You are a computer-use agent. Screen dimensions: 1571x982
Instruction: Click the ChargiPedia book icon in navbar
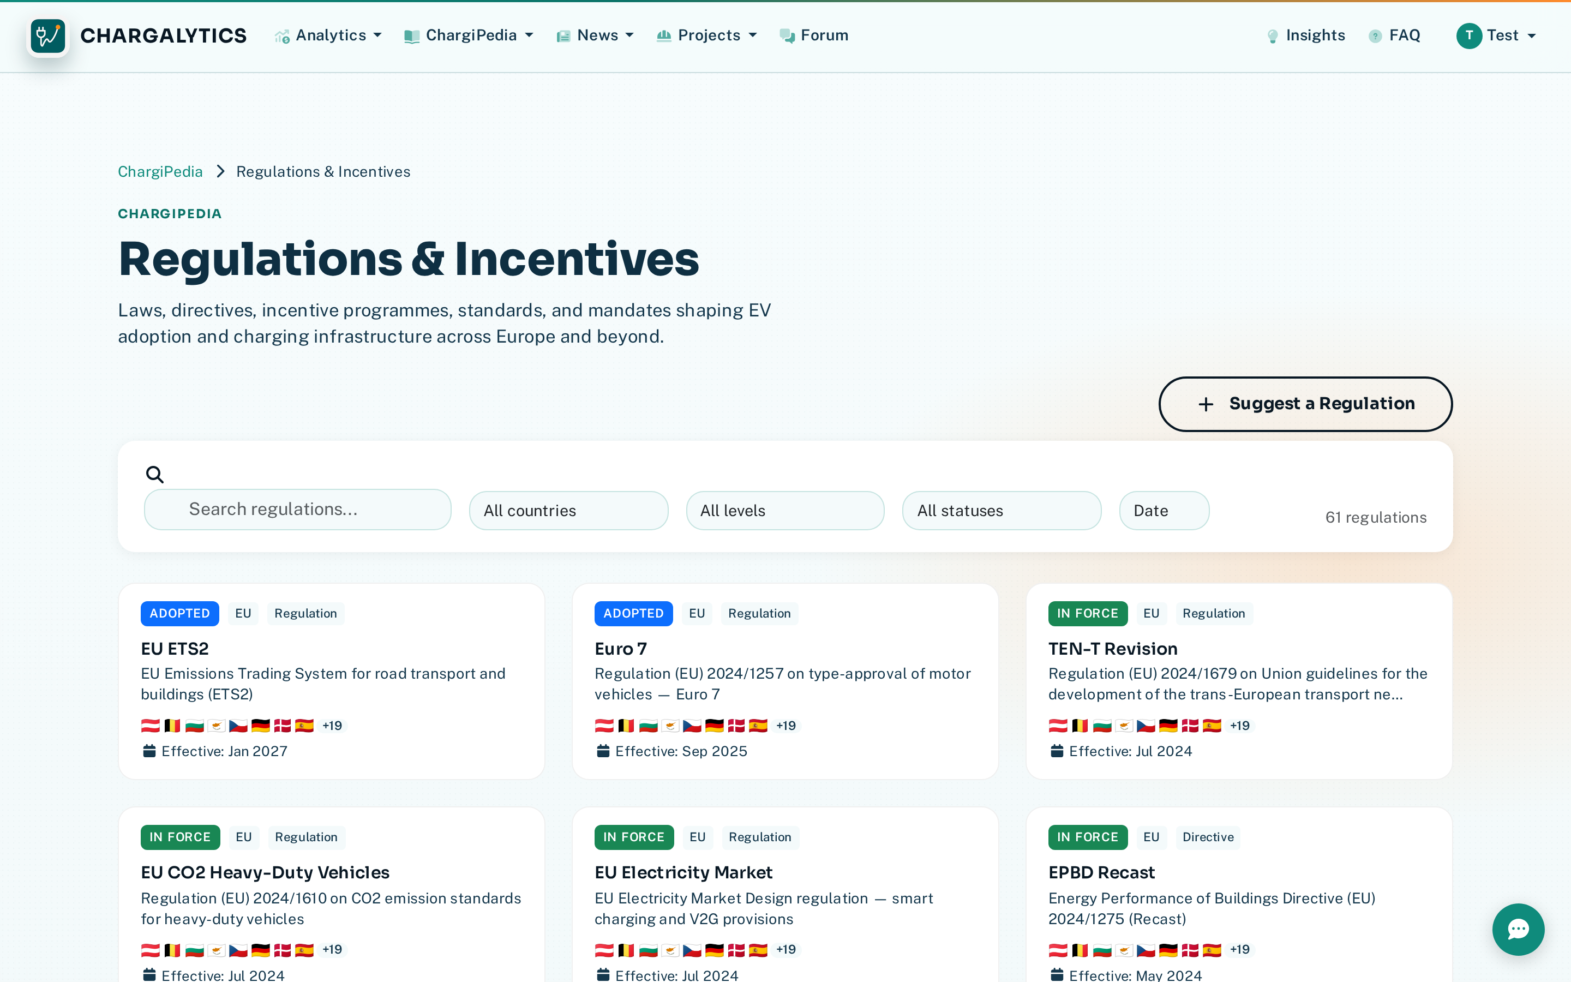pos(412,37)
